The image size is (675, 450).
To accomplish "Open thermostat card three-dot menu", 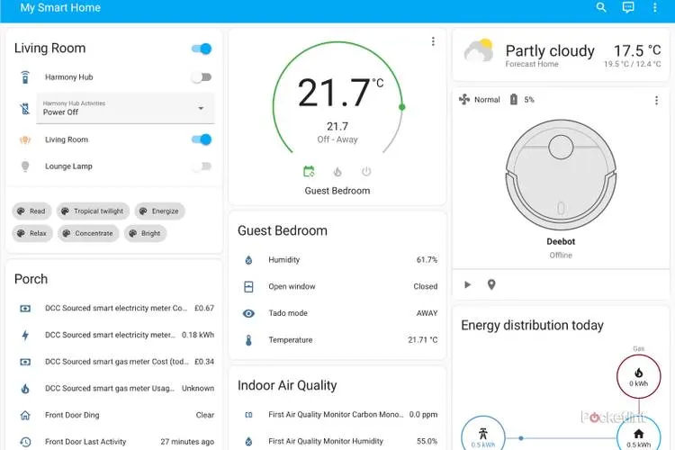I will [433, 41].
